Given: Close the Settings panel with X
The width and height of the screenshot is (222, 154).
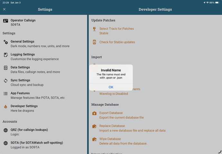Looking at the screenshot, I should [x=4, y=9].
